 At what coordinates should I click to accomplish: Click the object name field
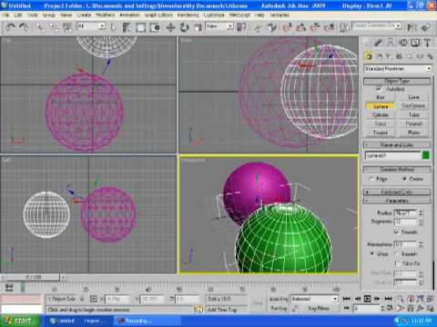point(392,155)
